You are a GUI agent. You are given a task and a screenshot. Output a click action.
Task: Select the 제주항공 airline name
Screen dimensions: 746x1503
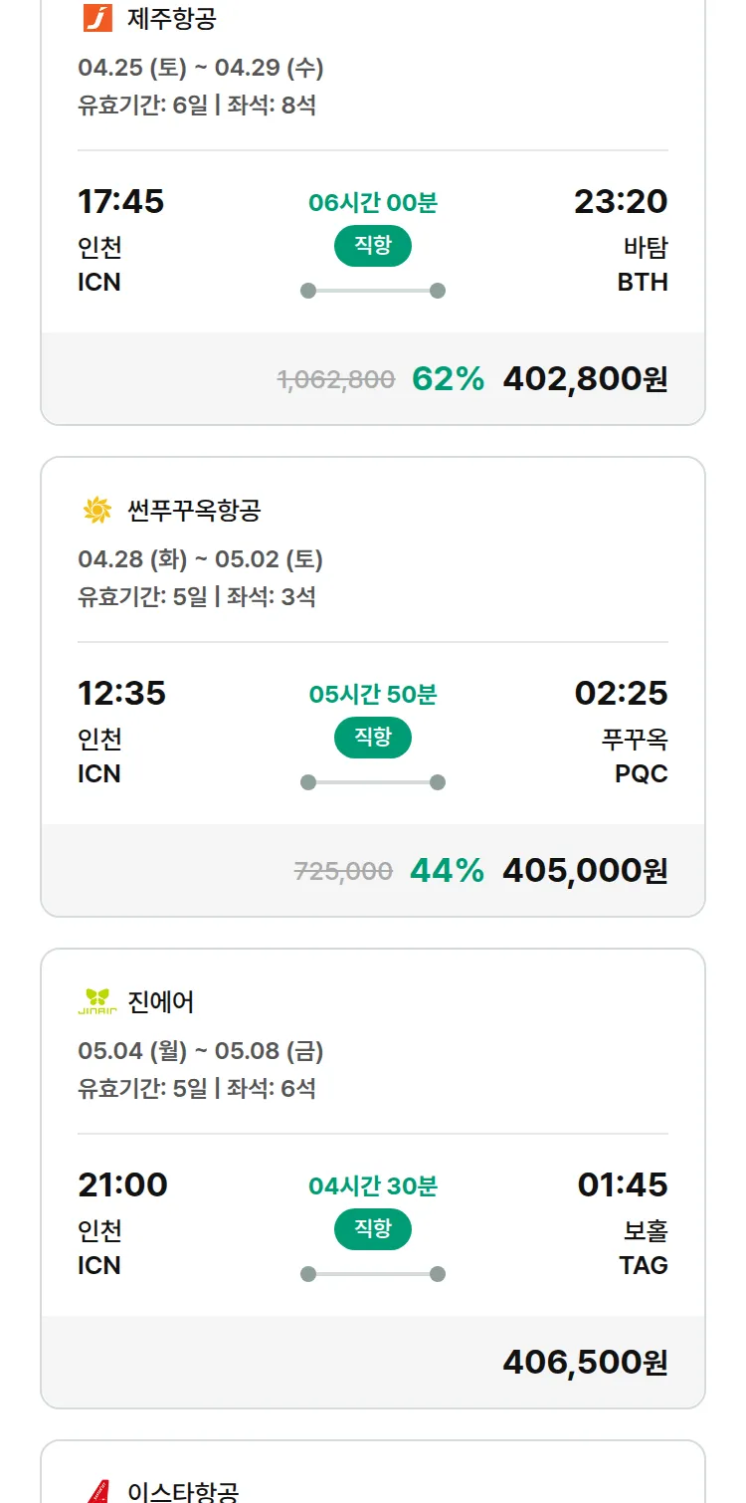click(x=172, y=18)
